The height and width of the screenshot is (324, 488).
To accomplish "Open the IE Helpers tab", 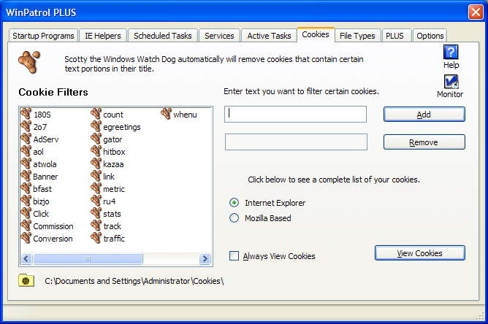I will (103, 36).
